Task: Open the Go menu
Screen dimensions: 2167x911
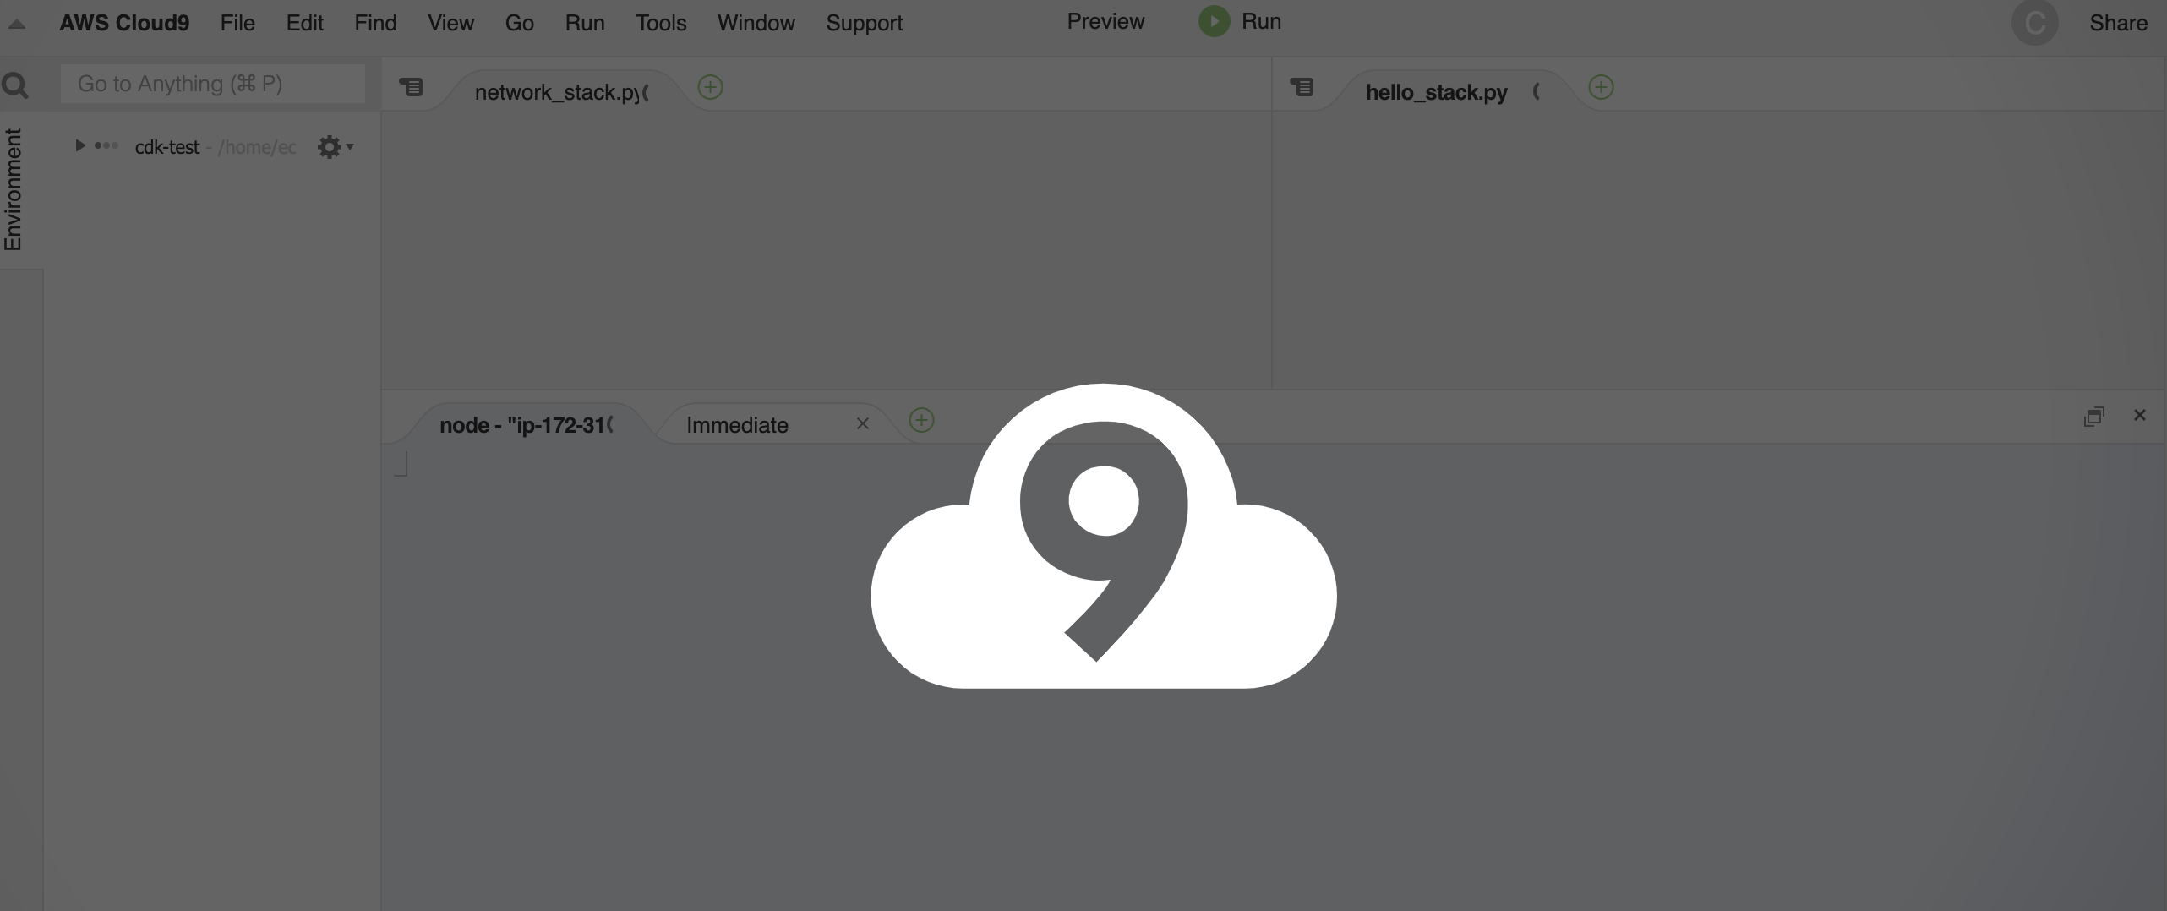Action: (x=520, y=23)
